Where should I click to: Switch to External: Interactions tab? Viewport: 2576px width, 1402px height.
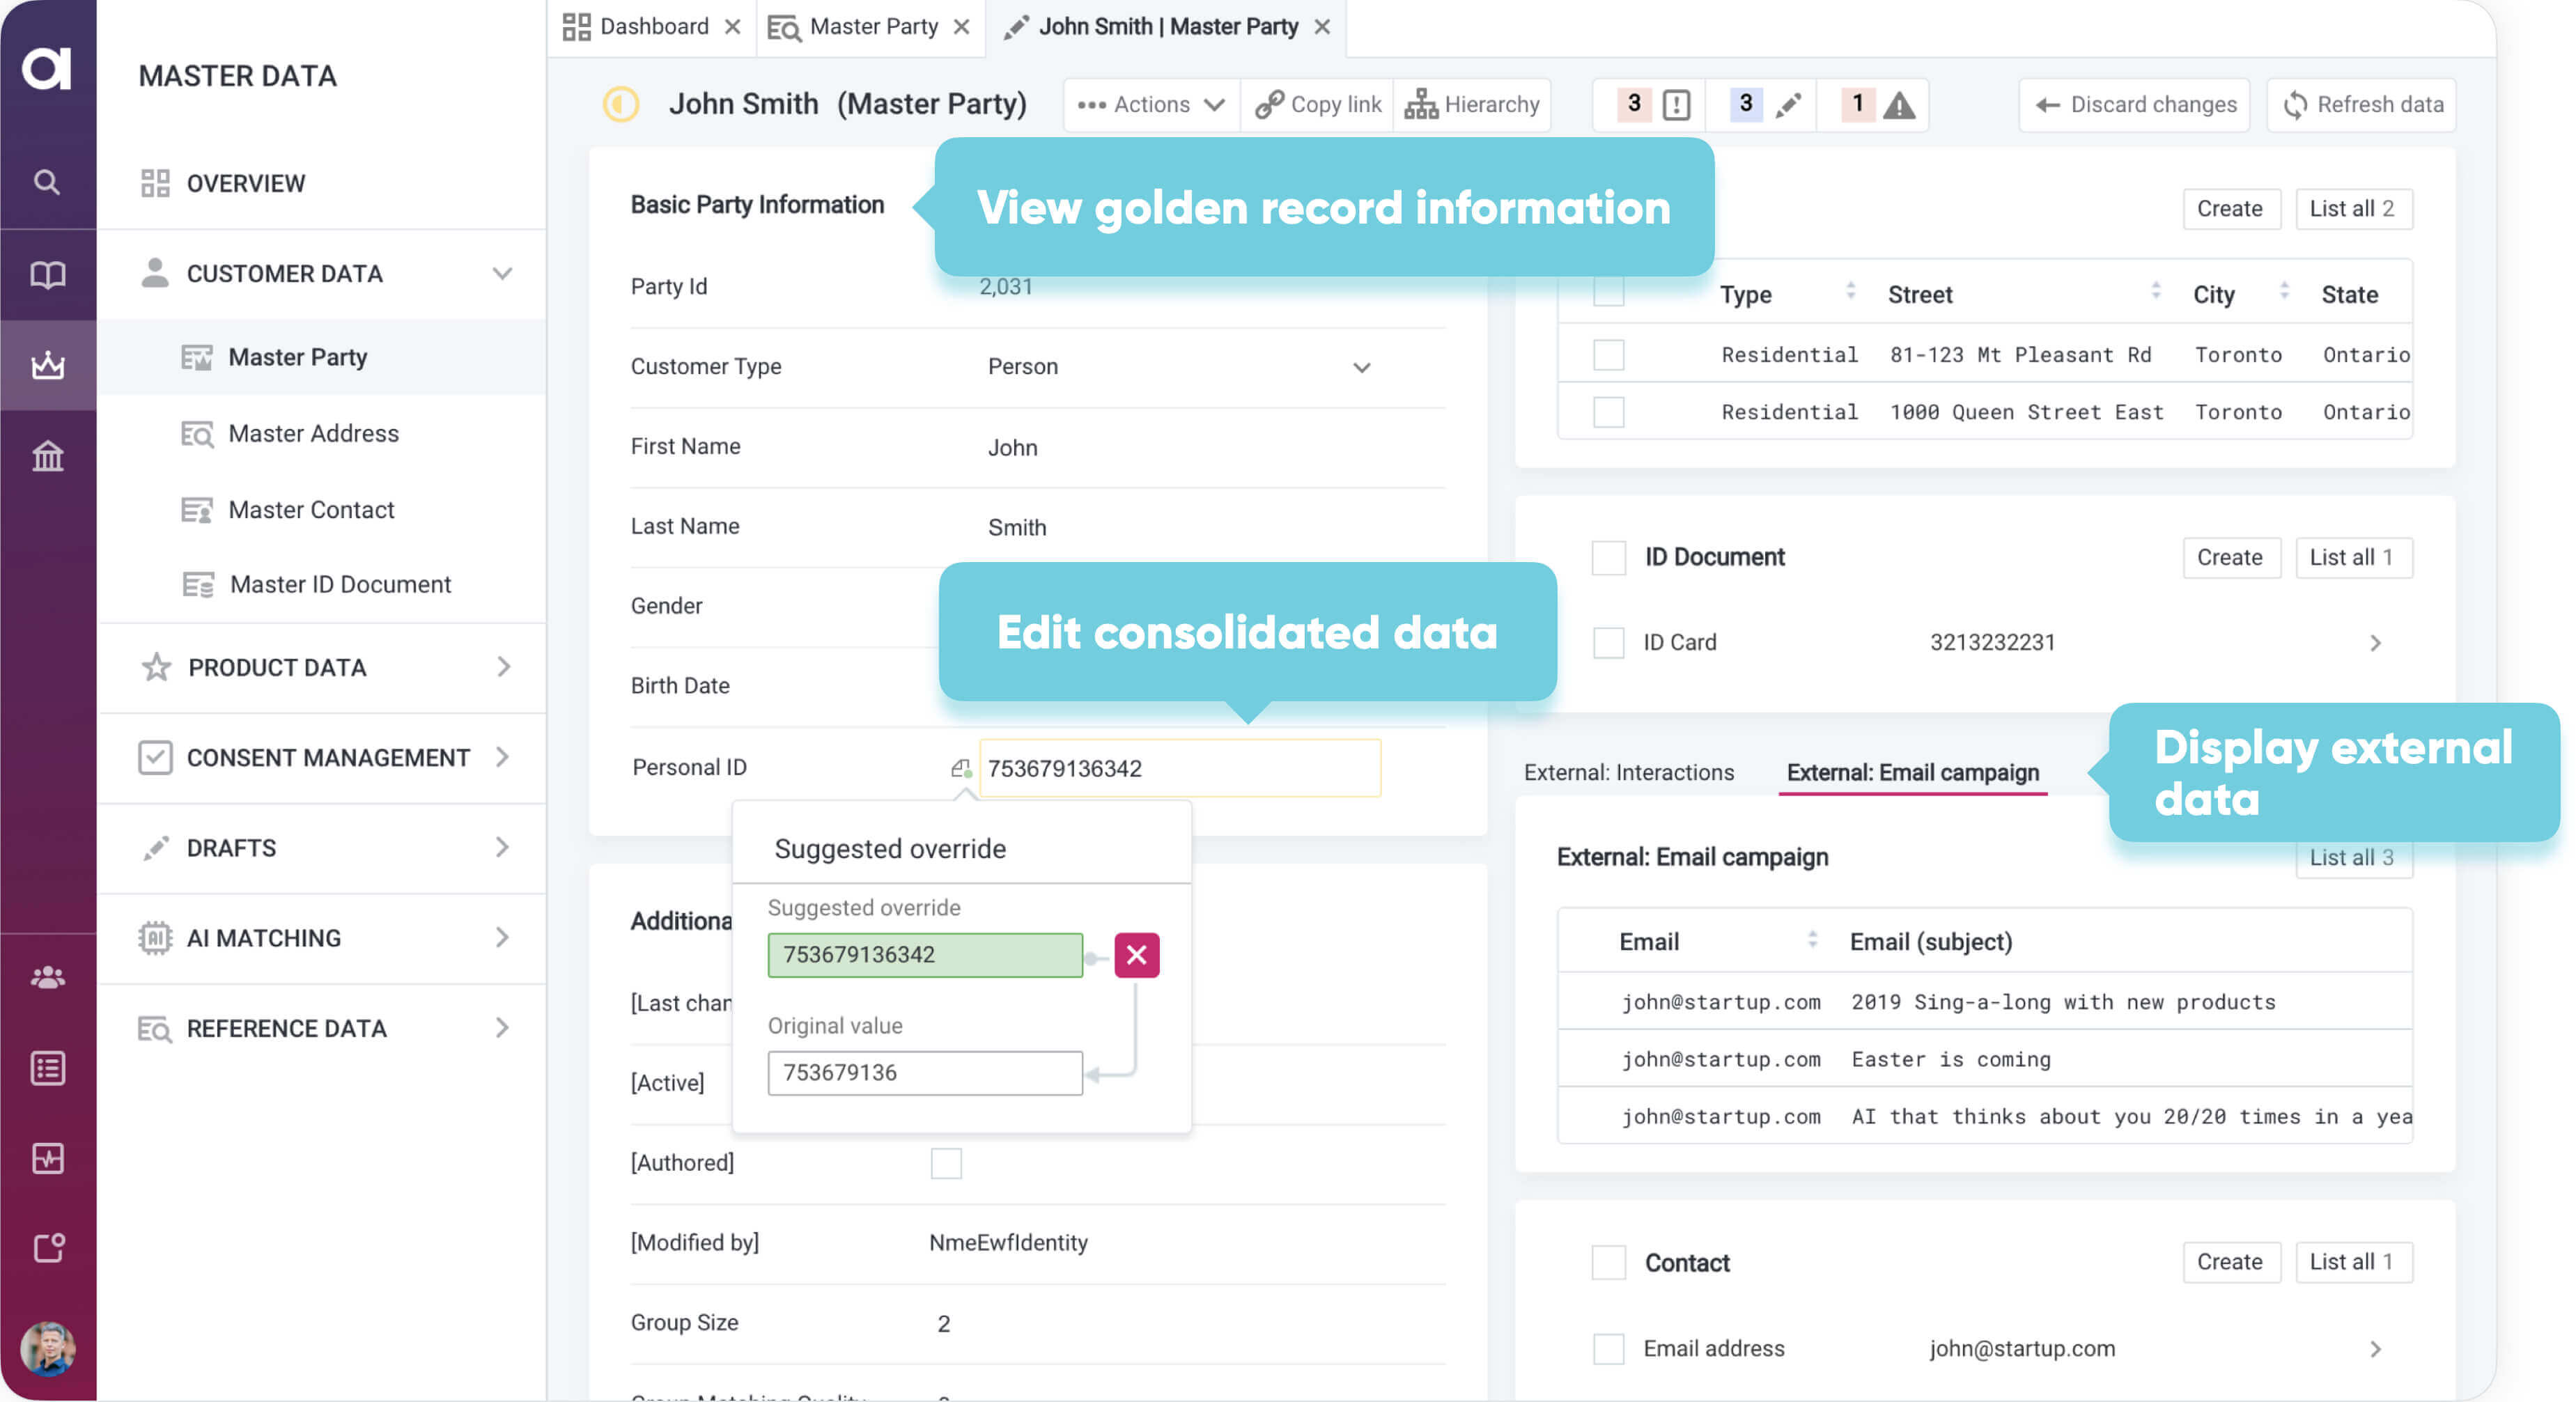click(x=1628, y=772)
